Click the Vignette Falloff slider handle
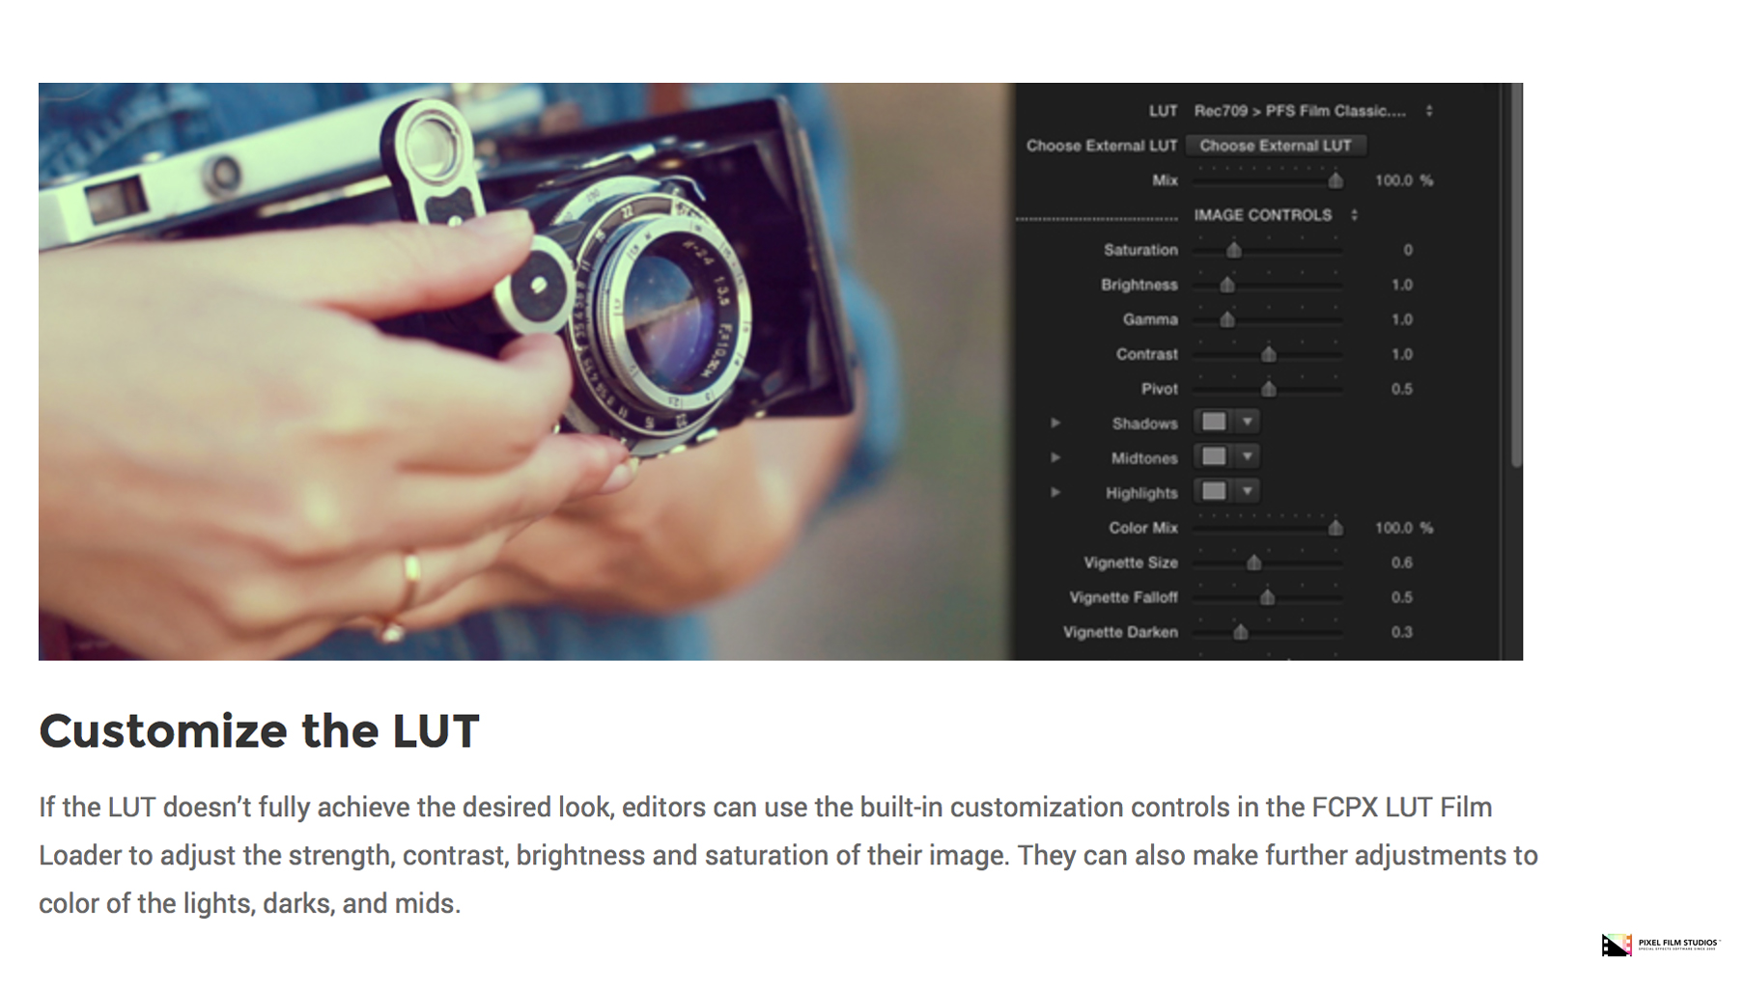 pyautogui.click(x=1267, y=597)
